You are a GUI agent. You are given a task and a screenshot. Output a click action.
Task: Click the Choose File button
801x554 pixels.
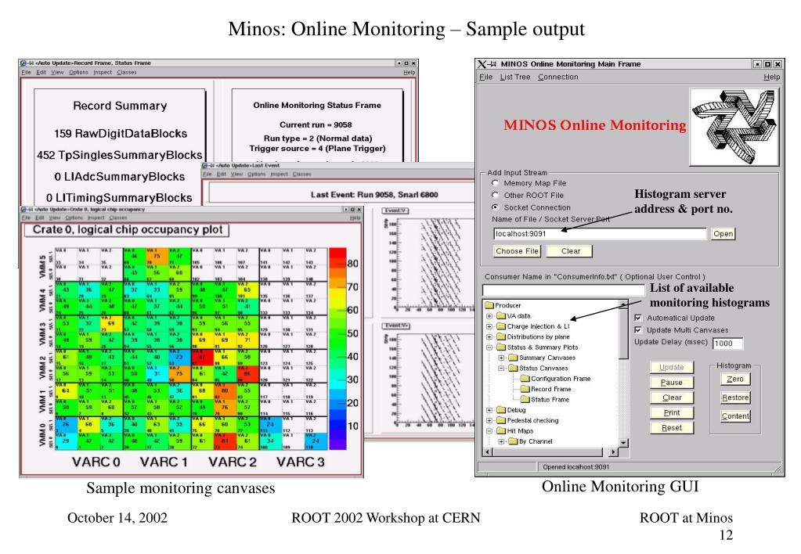point(517,251)
